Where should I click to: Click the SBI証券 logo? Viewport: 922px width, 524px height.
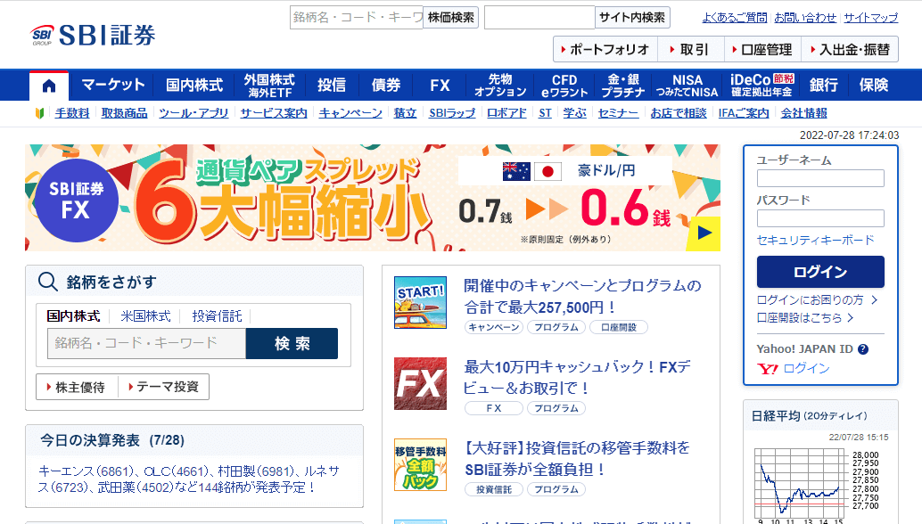[93, 36]
